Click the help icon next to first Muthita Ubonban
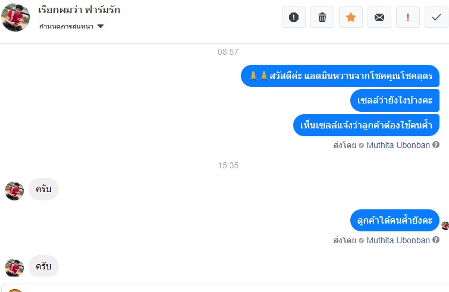 (x=436, y=145)
